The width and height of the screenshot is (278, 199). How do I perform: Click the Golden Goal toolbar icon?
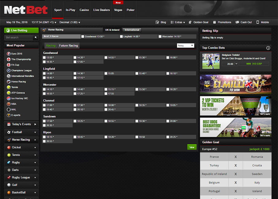[190, 22]
